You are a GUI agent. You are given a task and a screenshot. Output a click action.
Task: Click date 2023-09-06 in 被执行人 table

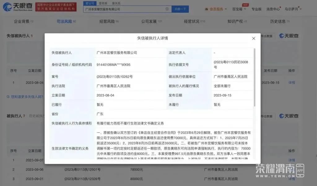[x=34, y=170]
